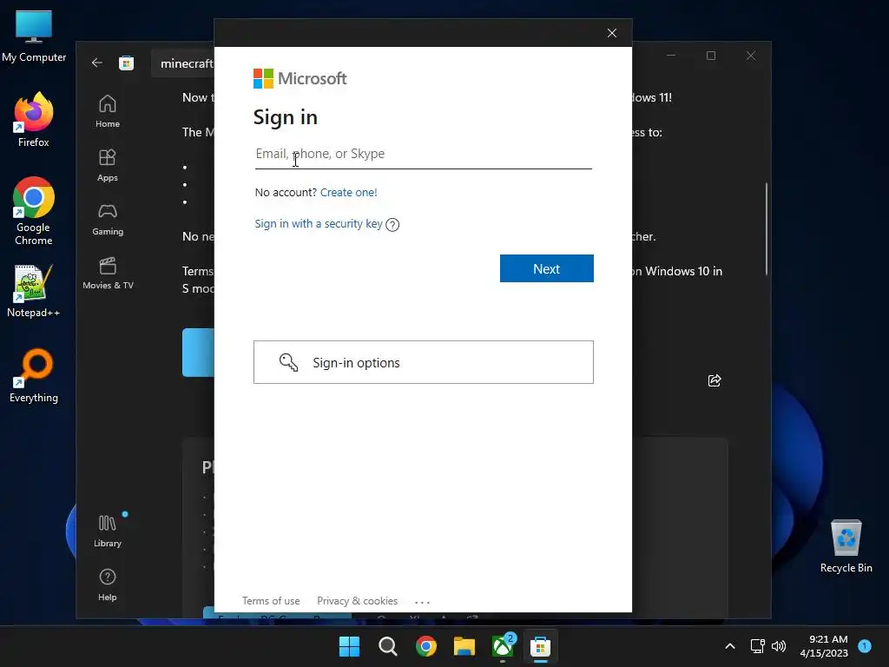Open Library in Store sidebar

pos(107,531)
